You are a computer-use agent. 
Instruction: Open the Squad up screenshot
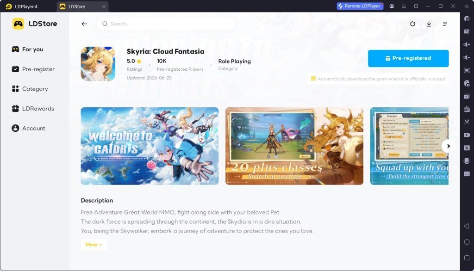point(409,146)
